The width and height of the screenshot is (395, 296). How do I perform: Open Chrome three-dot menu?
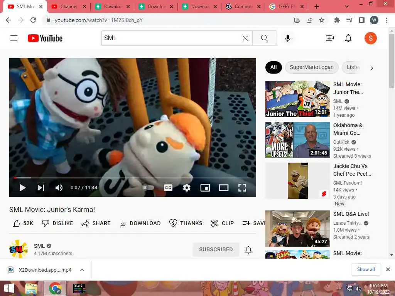coord(387,20)
